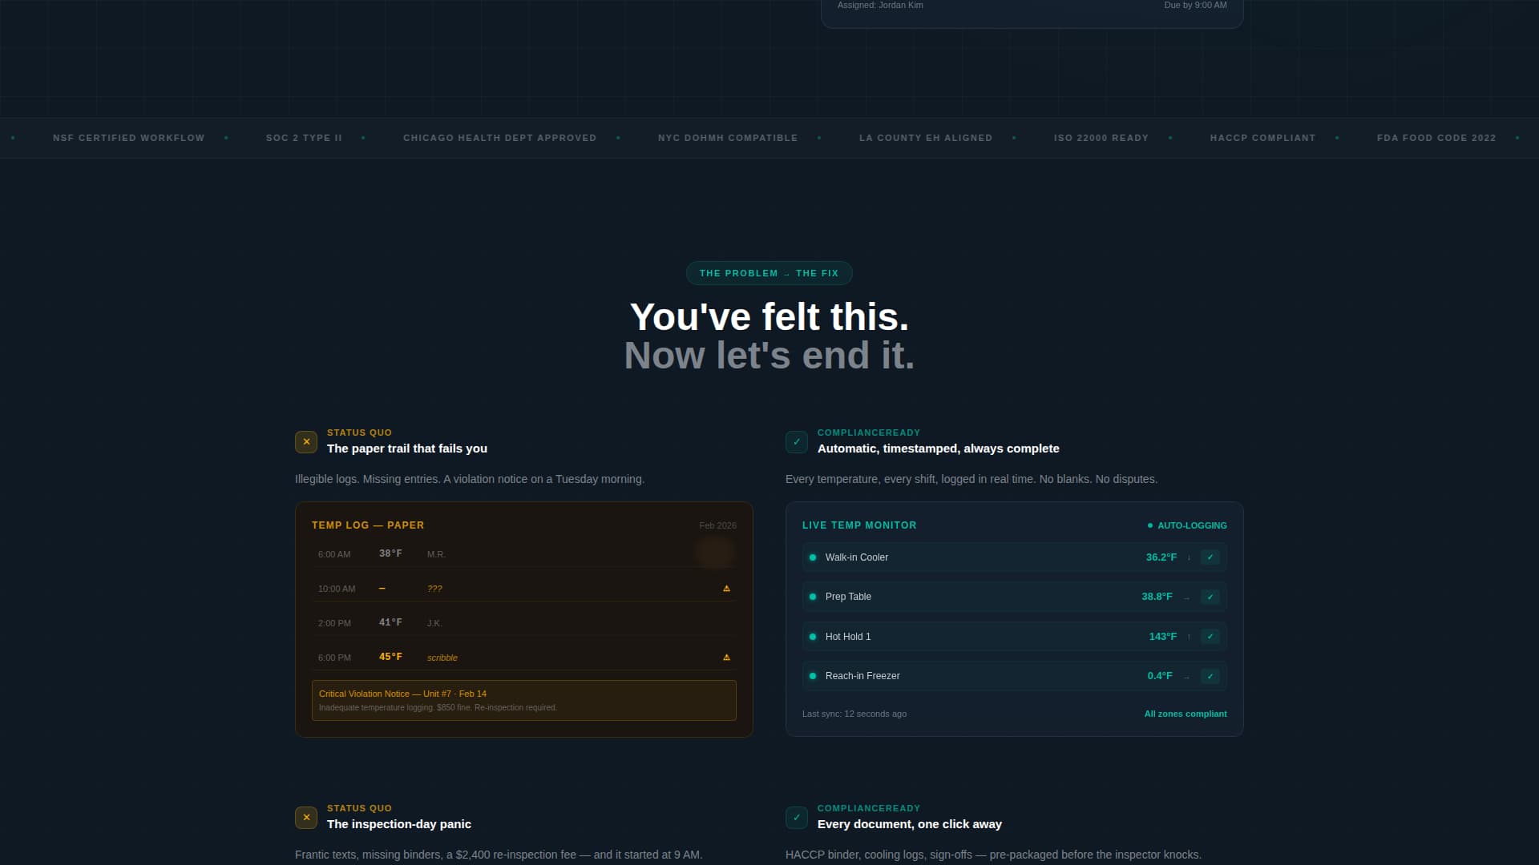This screenshot has width=1539, height=865.
Task: Click the X icon beside 'The inspection-day panic'
Action: point(306,818)
